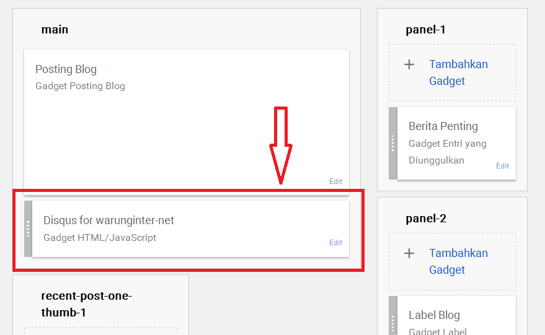Image resolution: width=545 pixels, height=335 pixels.
Task: Click Tambahkan Gadget text in panel-1
Action: click(x=458, y=72)
